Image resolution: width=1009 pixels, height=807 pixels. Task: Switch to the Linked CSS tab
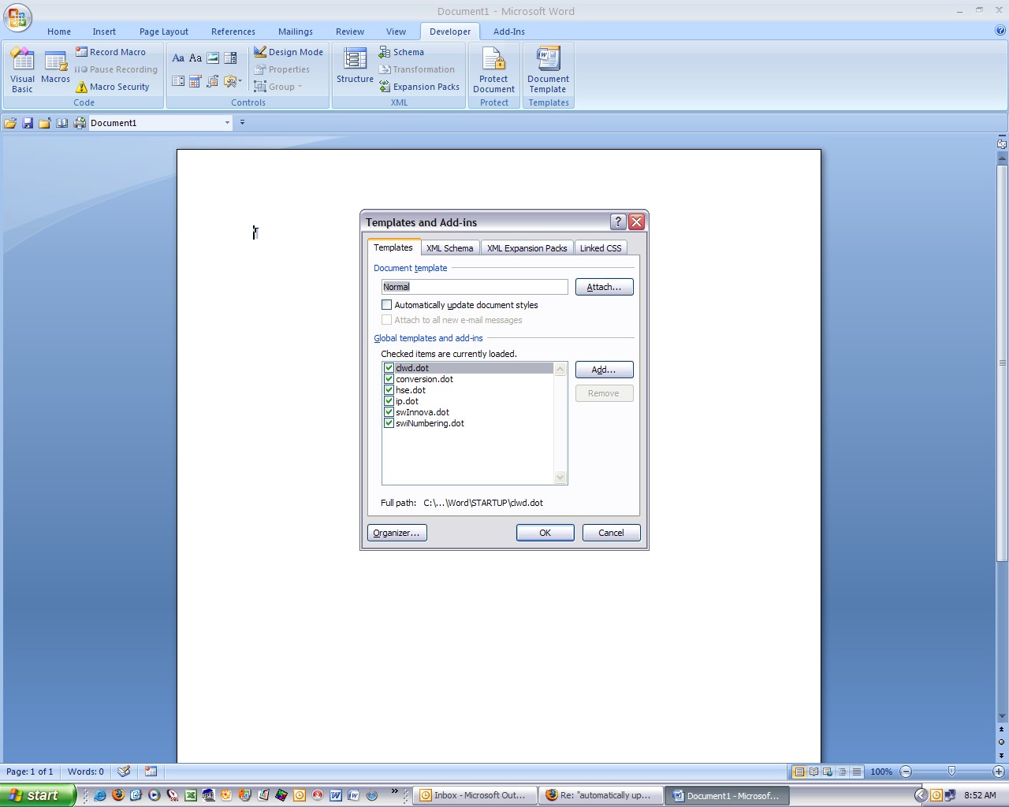click(601, 248)
